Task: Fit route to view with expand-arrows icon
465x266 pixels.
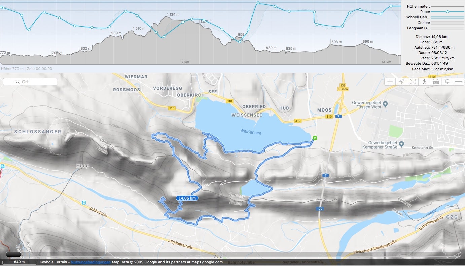Action: tap(413, 82)
